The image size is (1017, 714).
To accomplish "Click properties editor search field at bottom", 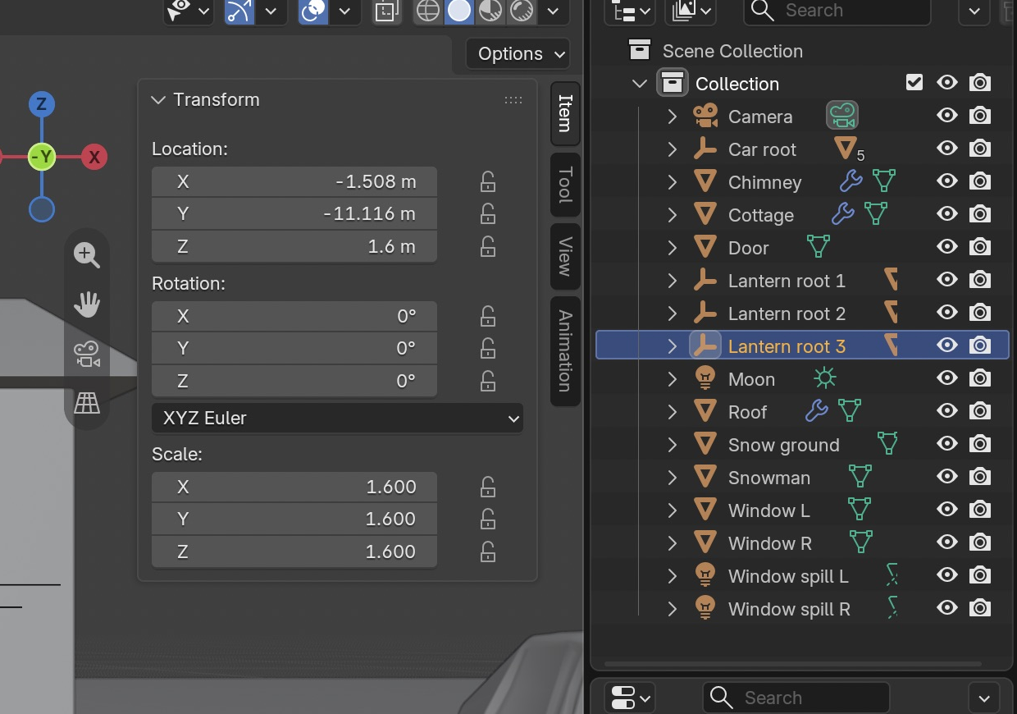I will [796, 698].
